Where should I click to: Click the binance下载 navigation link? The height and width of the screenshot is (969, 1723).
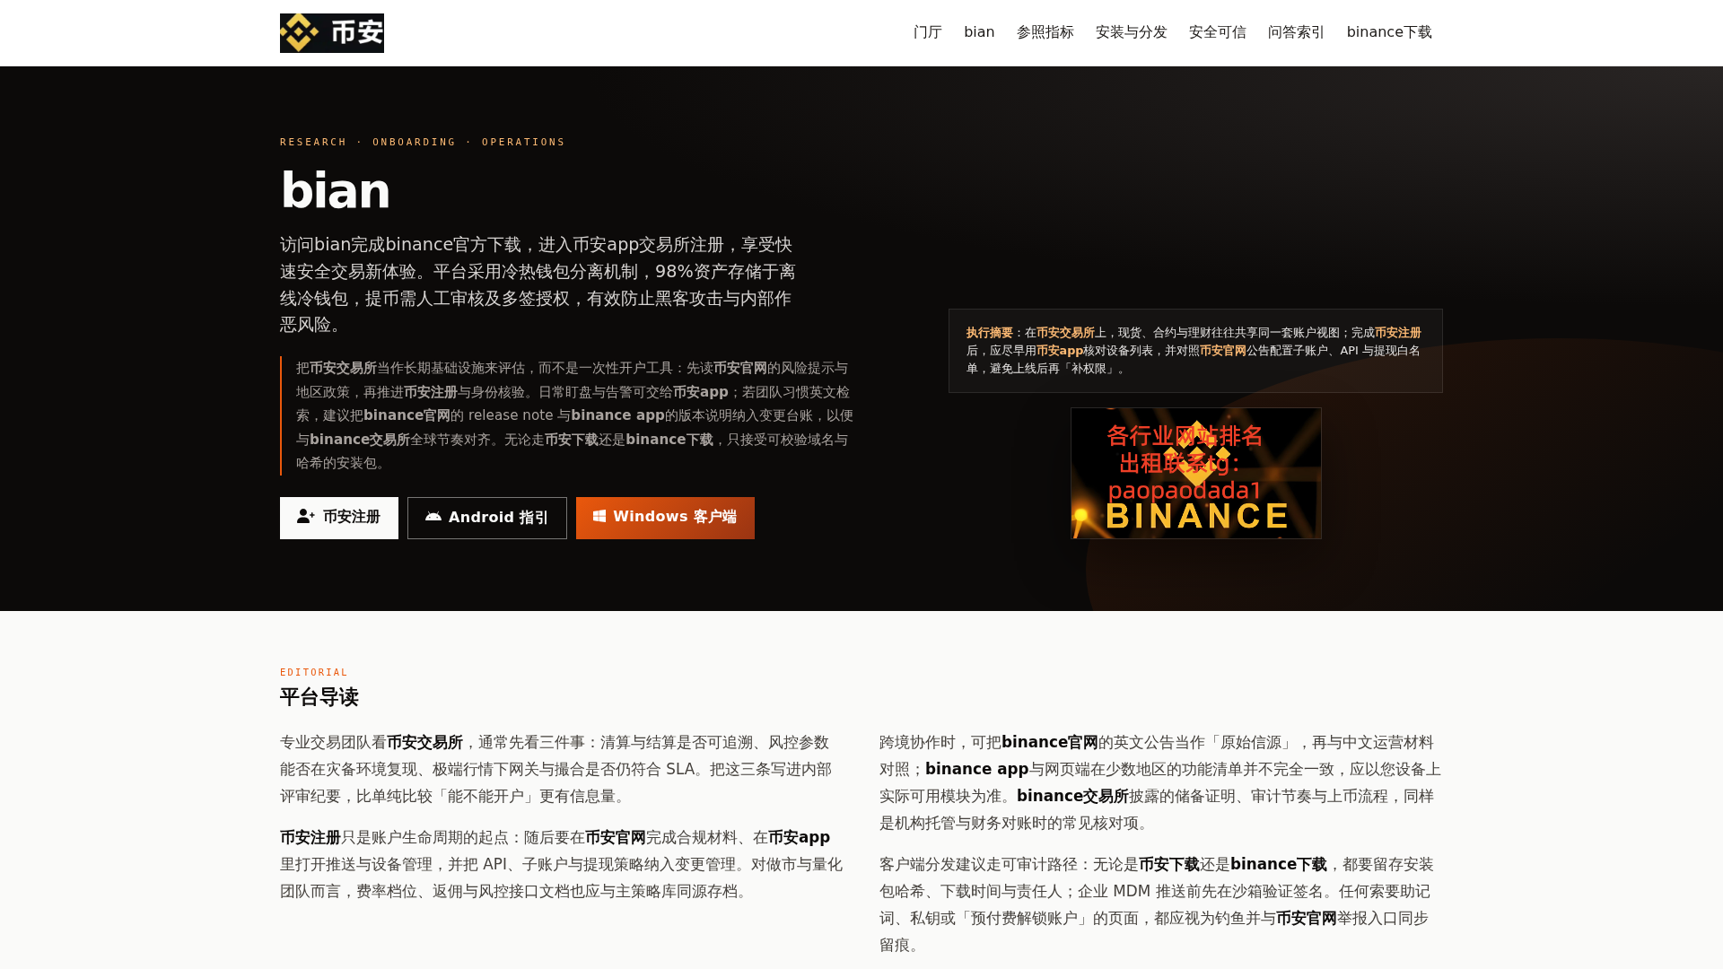click(1389, 32)
